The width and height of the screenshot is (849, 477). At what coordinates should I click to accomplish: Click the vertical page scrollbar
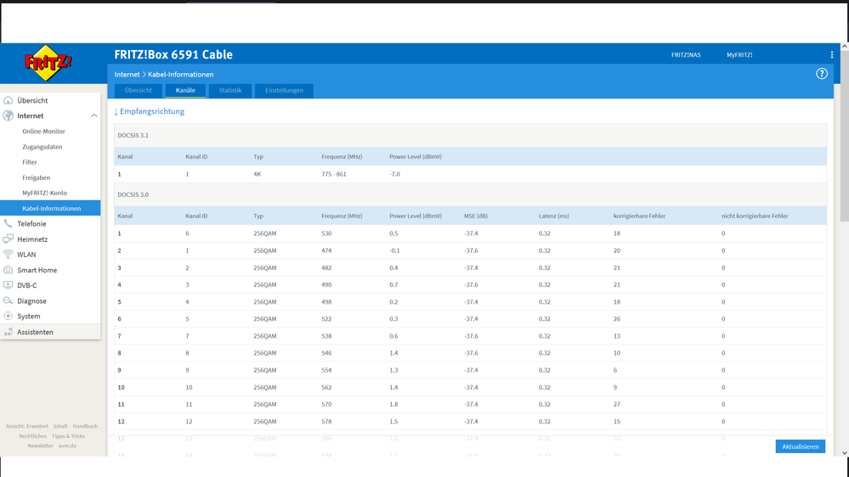tap(844, 135)
